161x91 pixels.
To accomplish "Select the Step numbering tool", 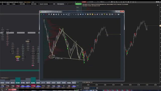I will [x=83, y=14].
